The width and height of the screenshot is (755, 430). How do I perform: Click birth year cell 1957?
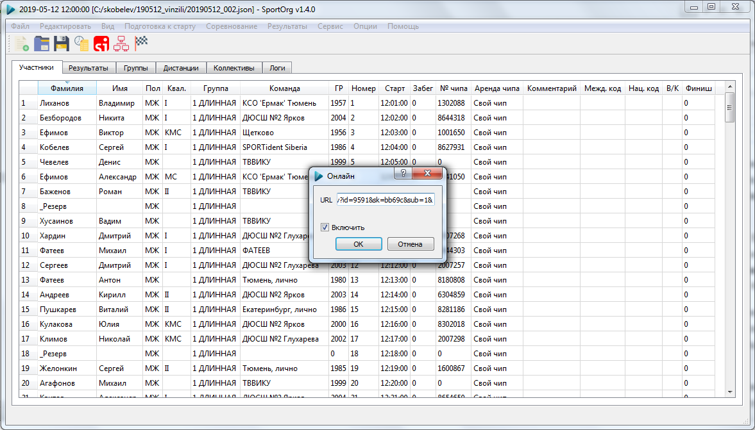[339, 103]
